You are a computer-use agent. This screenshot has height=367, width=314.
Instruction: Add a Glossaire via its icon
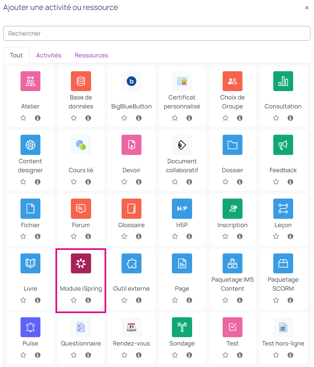(x=132, y=209)
